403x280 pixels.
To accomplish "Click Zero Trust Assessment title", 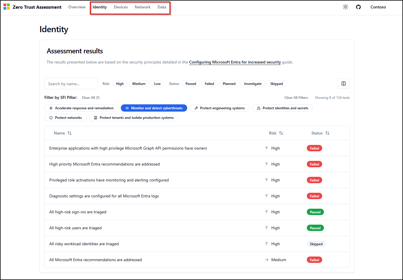I will click(37, 7).
